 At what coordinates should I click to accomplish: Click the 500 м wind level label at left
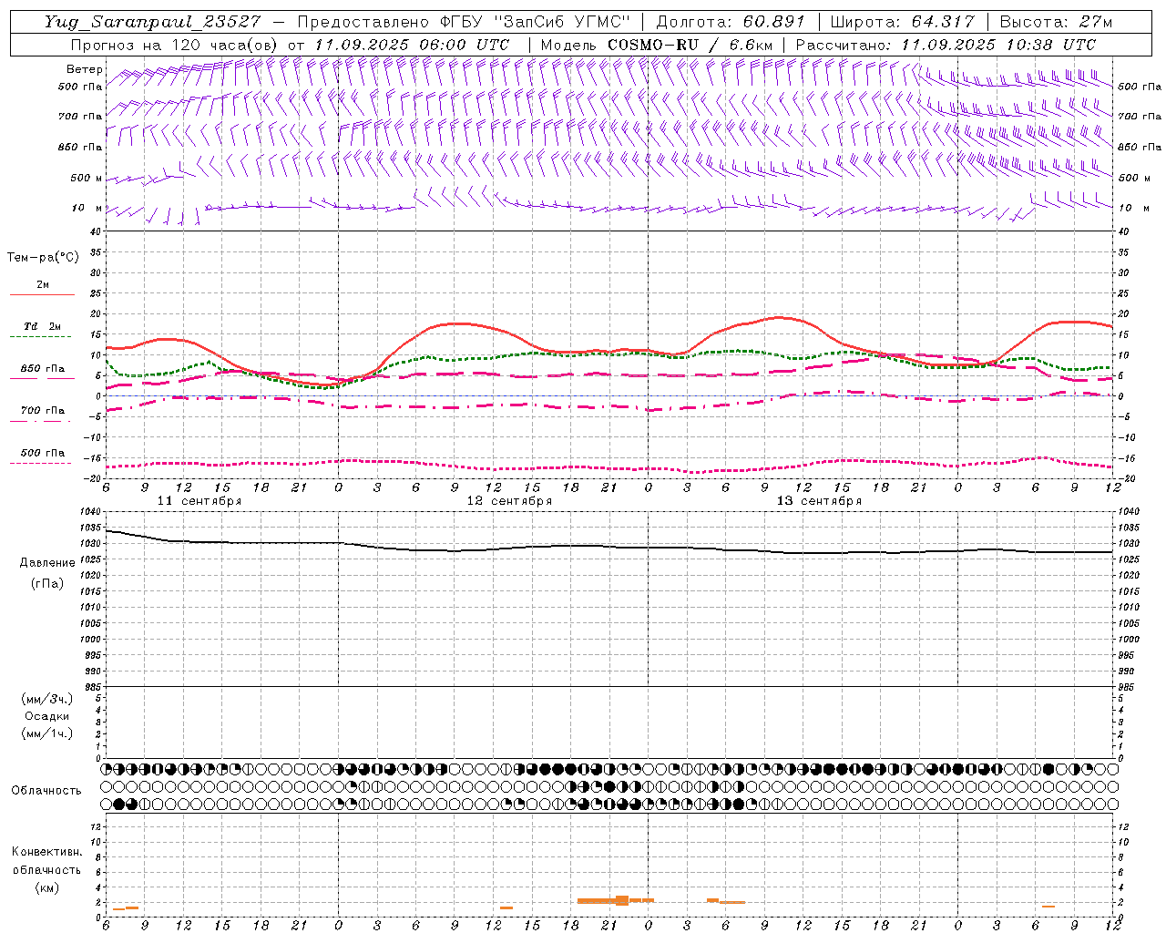coord(87,178)
